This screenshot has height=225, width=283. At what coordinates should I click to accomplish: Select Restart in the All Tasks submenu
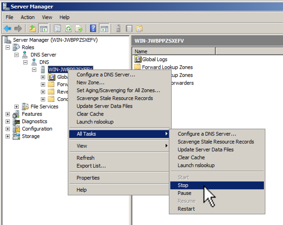point(217,209)
